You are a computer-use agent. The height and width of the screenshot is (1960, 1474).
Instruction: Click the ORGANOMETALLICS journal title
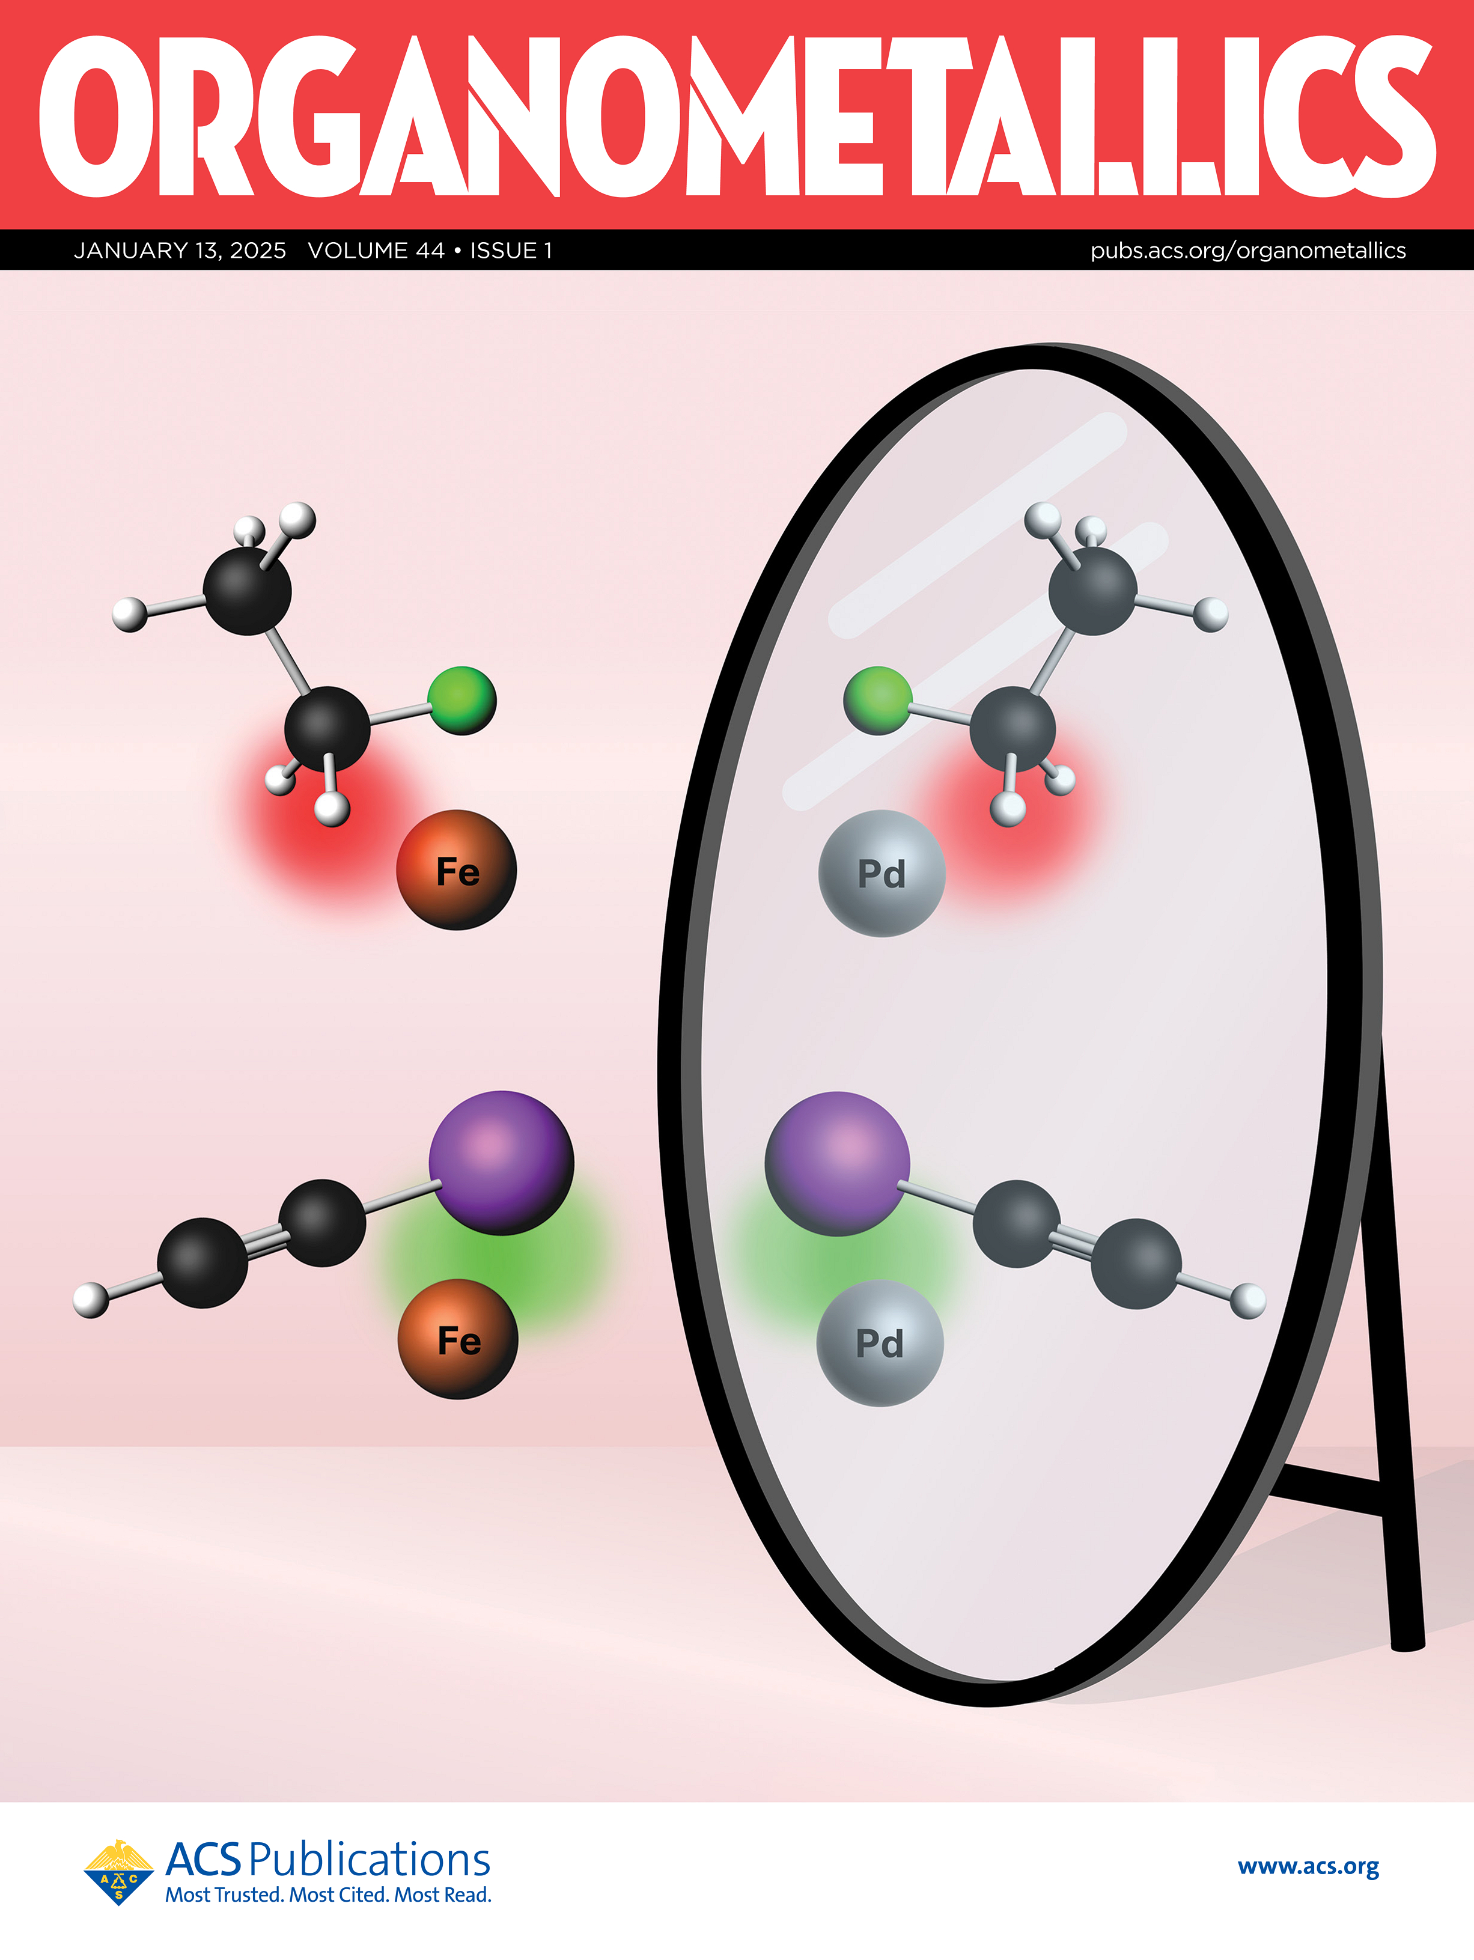coord(737,117)
